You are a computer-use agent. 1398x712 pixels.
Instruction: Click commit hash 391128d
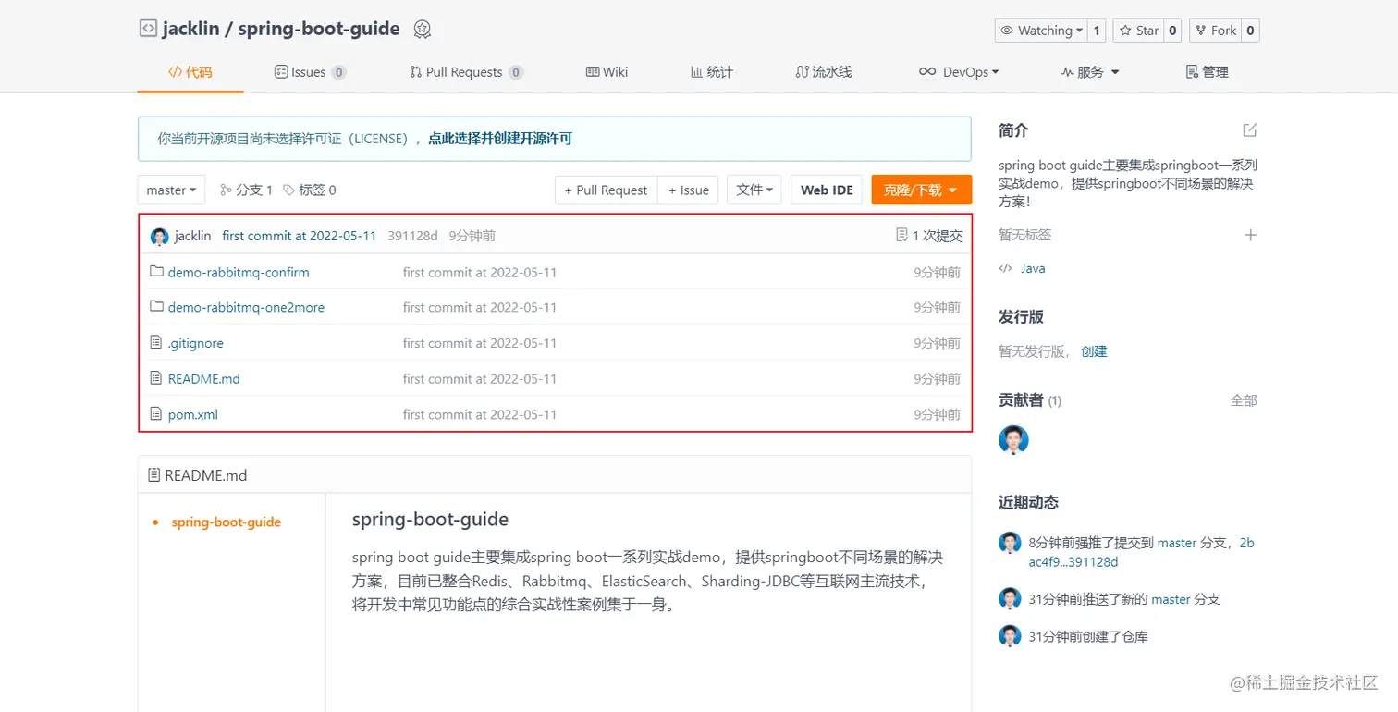412,236
